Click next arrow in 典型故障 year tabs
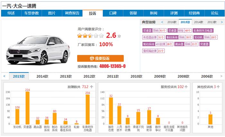The width and height of the screenshot is (225, 137). (x=222, y=22)
